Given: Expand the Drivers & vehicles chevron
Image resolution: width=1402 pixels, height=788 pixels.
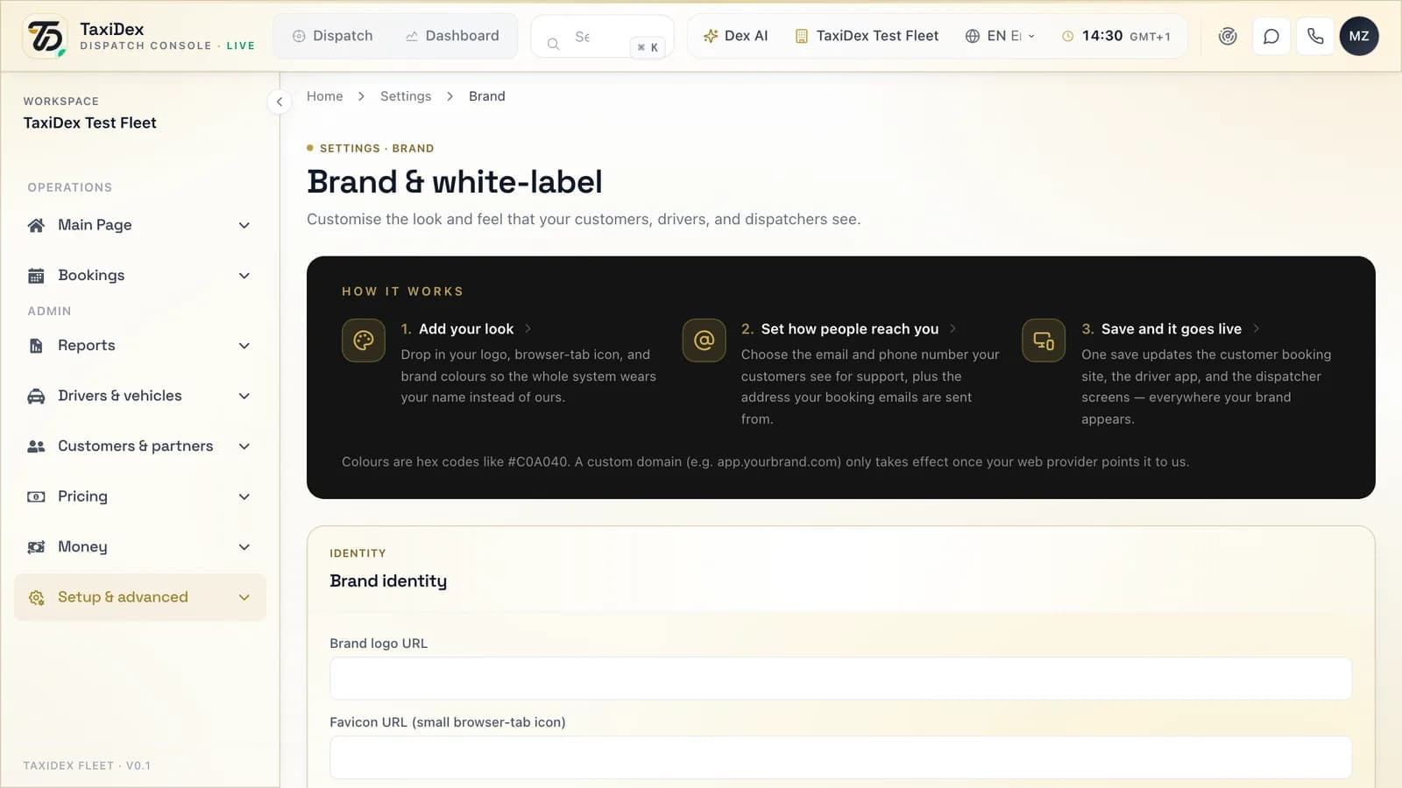Looking at the screenshot, I should [244, 396].
